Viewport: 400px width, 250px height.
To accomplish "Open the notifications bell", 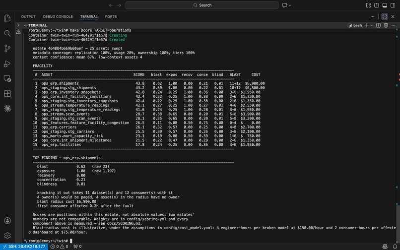I will tap(395, 247).
